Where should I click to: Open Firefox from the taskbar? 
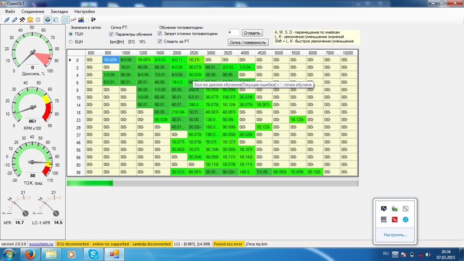pyautogui.click(x=30, y=254)
